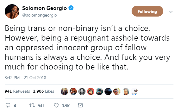Like the tweet with the heart icon

[56, 105]
